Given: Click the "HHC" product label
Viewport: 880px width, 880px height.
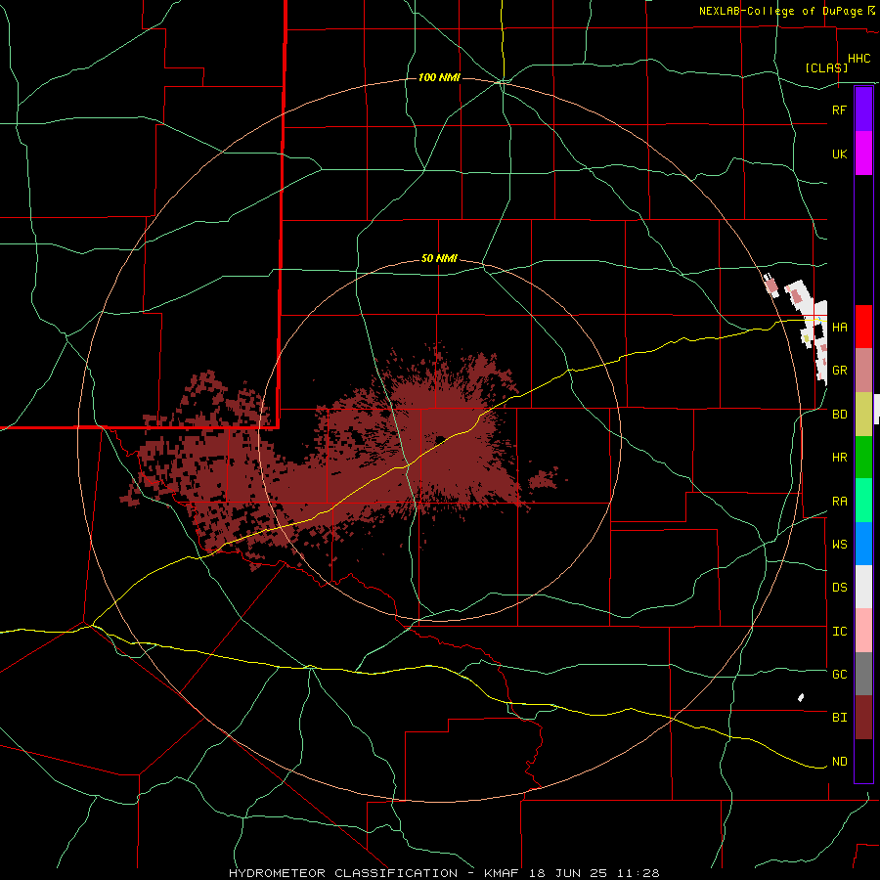Looking at the screenshot, I should point(858,59).
